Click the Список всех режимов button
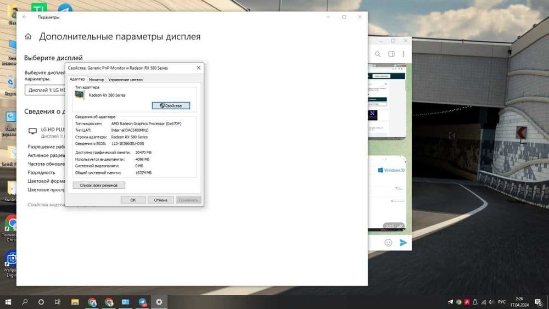 pyautogui.click(x=99, y=185)
